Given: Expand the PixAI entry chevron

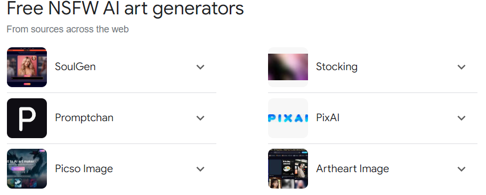Looking at the screenshot, I should click(461, 118).
